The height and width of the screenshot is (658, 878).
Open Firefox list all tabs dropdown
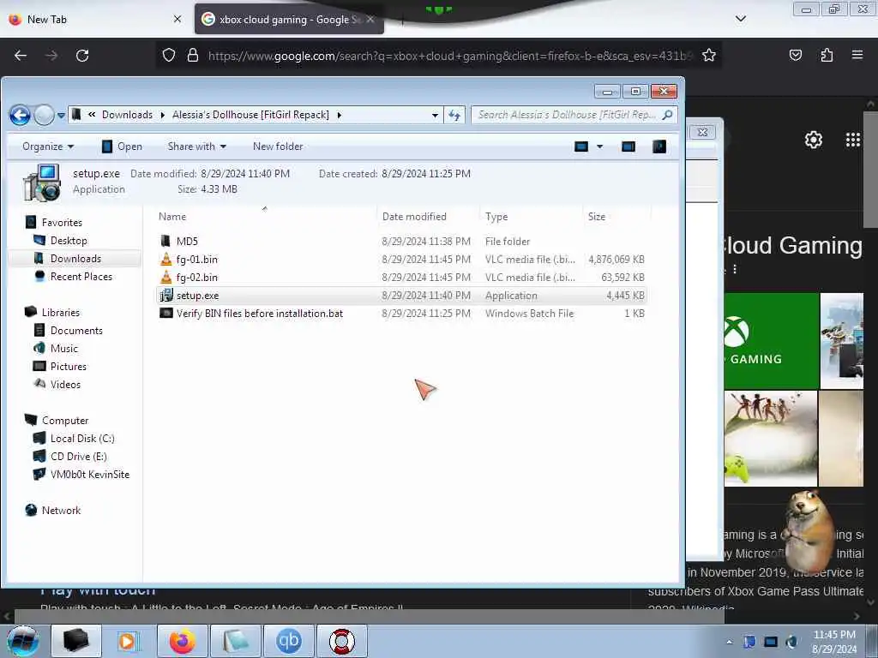click(x=740, y=19)
